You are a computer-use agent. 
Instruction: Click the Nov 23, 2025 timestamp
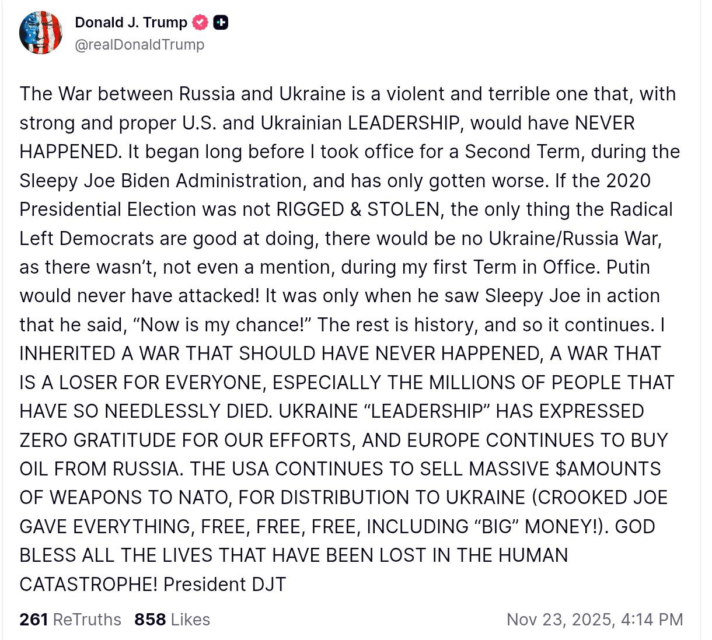pyautogui.click(x=594, y=620)
